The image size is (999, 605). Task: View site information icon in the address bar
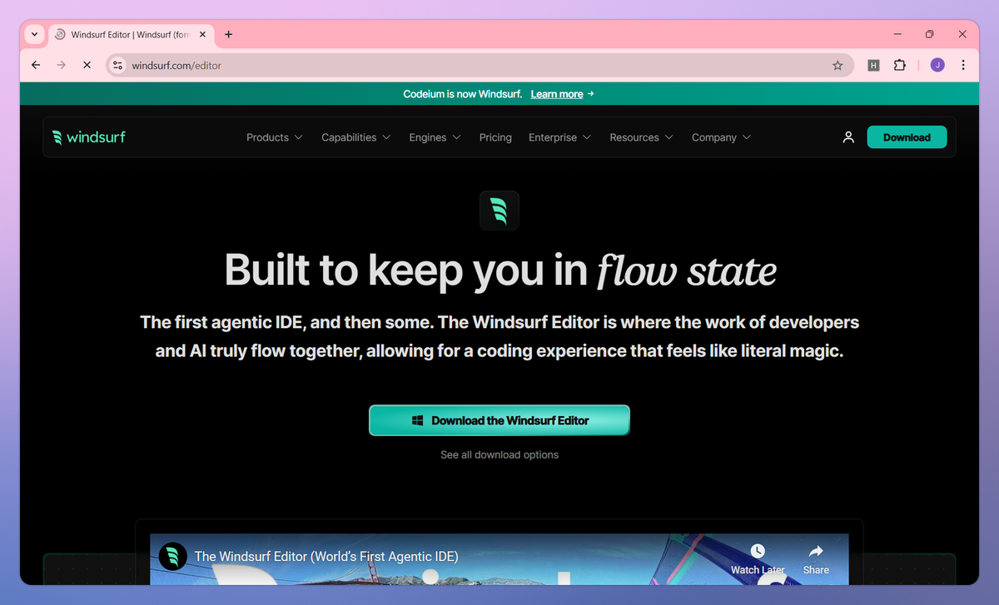[x=117, y=65]
